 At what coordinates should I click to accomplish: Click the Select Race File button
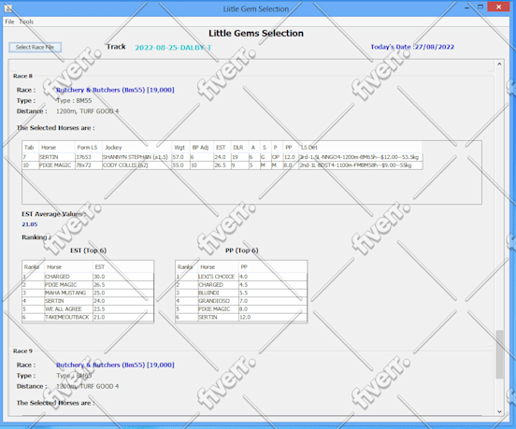pos(35,48)
